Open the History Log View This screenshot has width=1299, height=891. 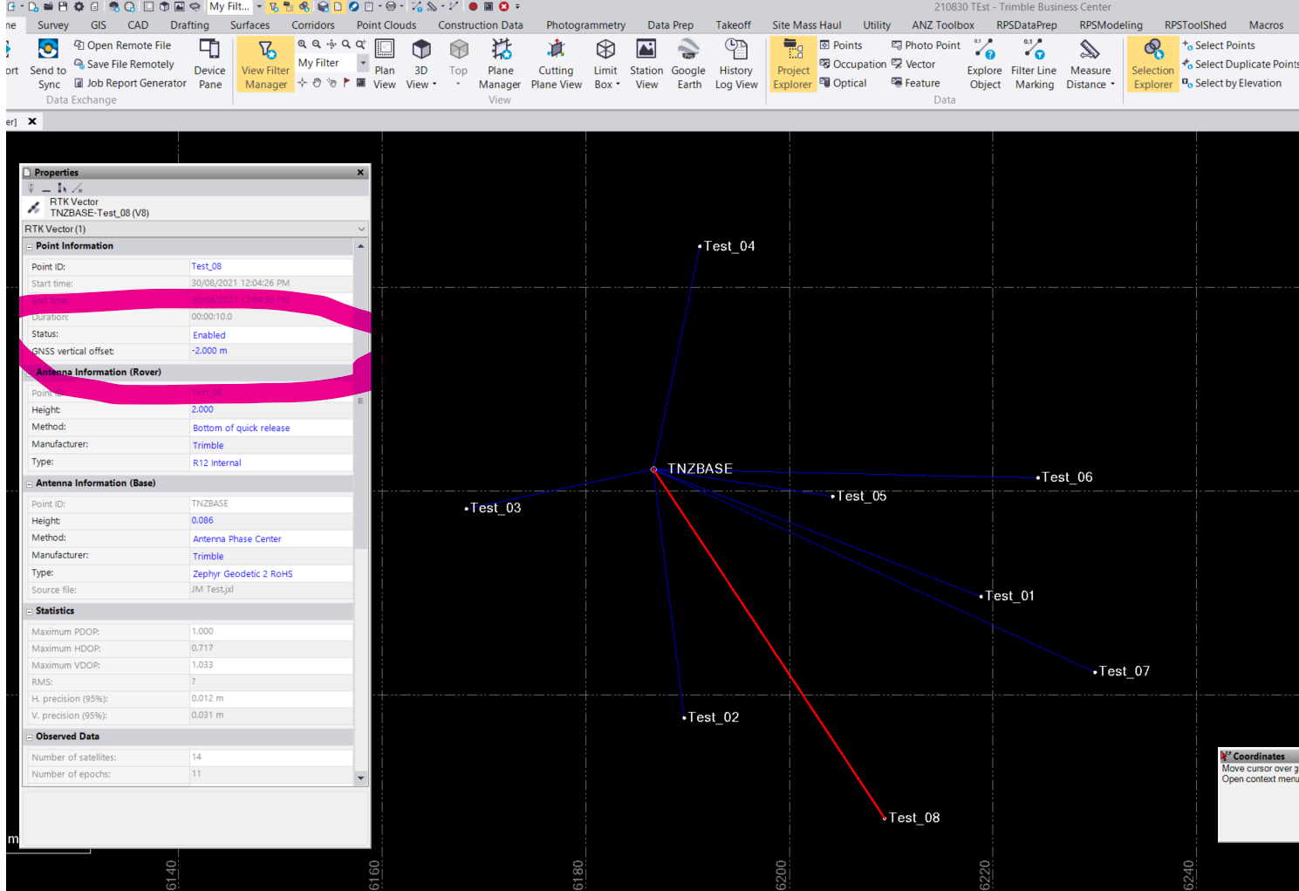tap(736, 64)
